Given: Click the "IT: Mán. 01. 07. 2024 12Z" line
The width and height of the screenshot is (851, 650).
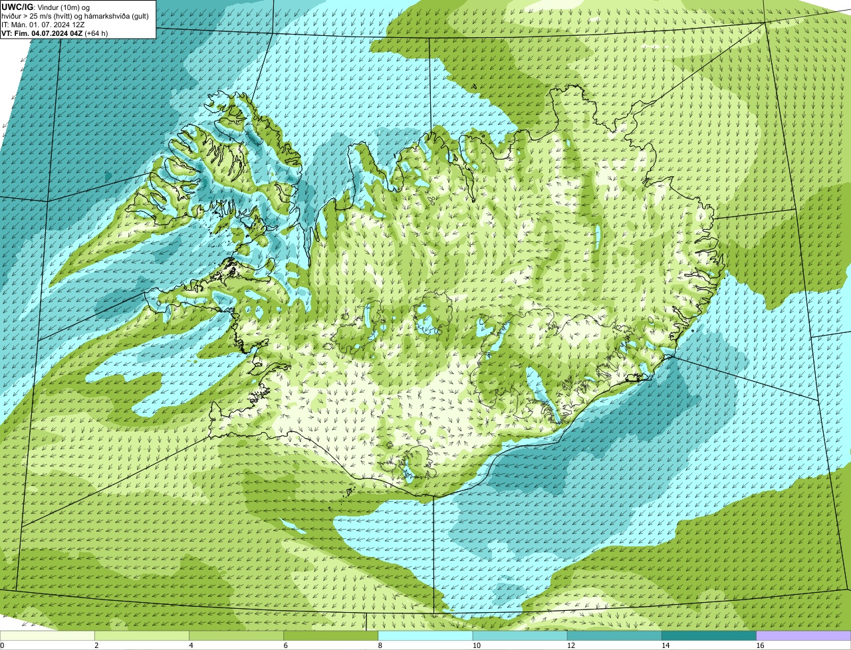Looking at the screenshot, I should pyautogui.click(x=43, y=24).
